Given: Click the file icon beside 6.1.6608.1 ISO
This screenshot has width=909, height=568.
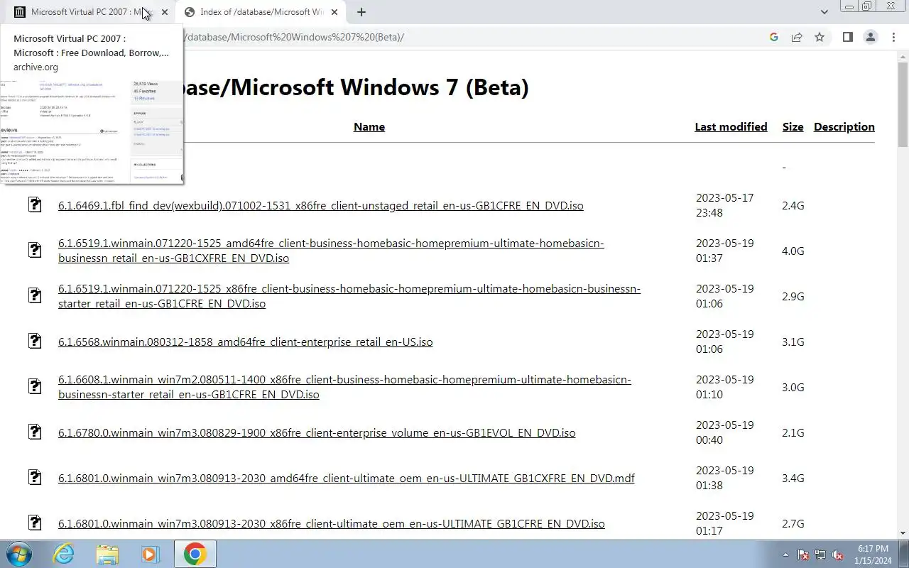Looking at the screenshot, I should click(x=35, y=386).
